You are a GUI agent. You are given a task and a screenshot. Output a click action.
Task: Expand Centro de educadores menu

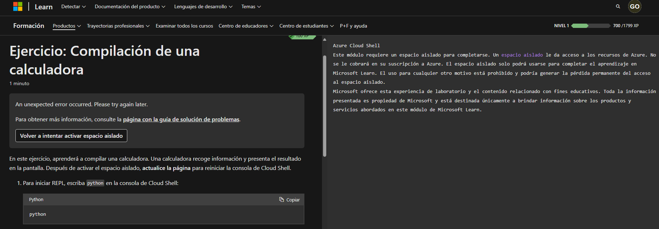pos(246,26)
